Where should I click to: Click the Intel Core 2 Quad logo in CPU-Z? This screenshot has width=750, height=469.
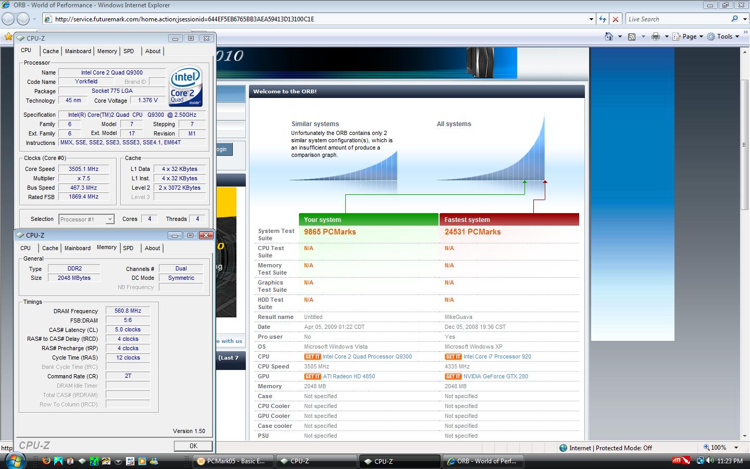click(x=185, y=86)
